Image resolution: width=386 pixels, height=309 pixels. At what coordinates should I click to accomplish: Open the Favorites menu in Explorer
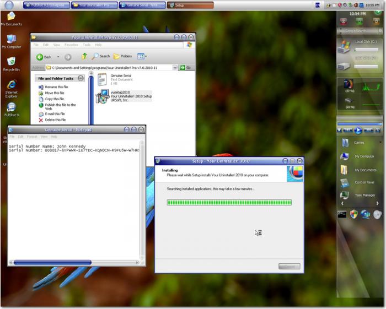(71, 45)
